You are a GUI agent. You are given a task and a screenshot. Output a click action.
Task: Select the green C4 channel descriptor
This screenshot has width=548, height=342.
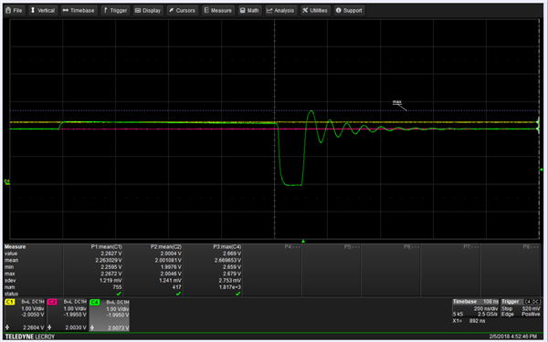110,315
